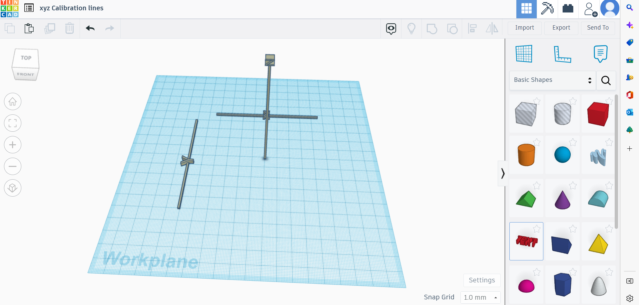The height and width of the screenshot is (305, 639).
Task: Open the Align tool
Action: point(472,28)
